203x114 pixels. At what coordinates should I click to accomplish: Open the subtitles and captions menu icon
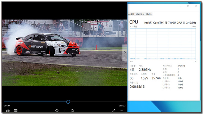click(x=16, y=111)
